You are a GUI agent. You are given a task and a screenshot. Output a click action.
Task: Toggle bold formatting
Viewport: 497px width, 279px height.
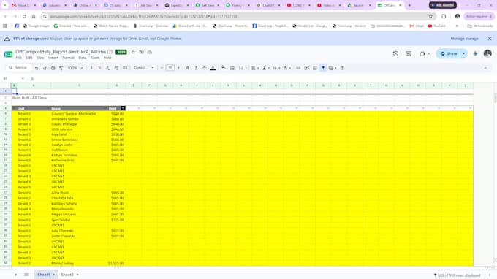188,68
